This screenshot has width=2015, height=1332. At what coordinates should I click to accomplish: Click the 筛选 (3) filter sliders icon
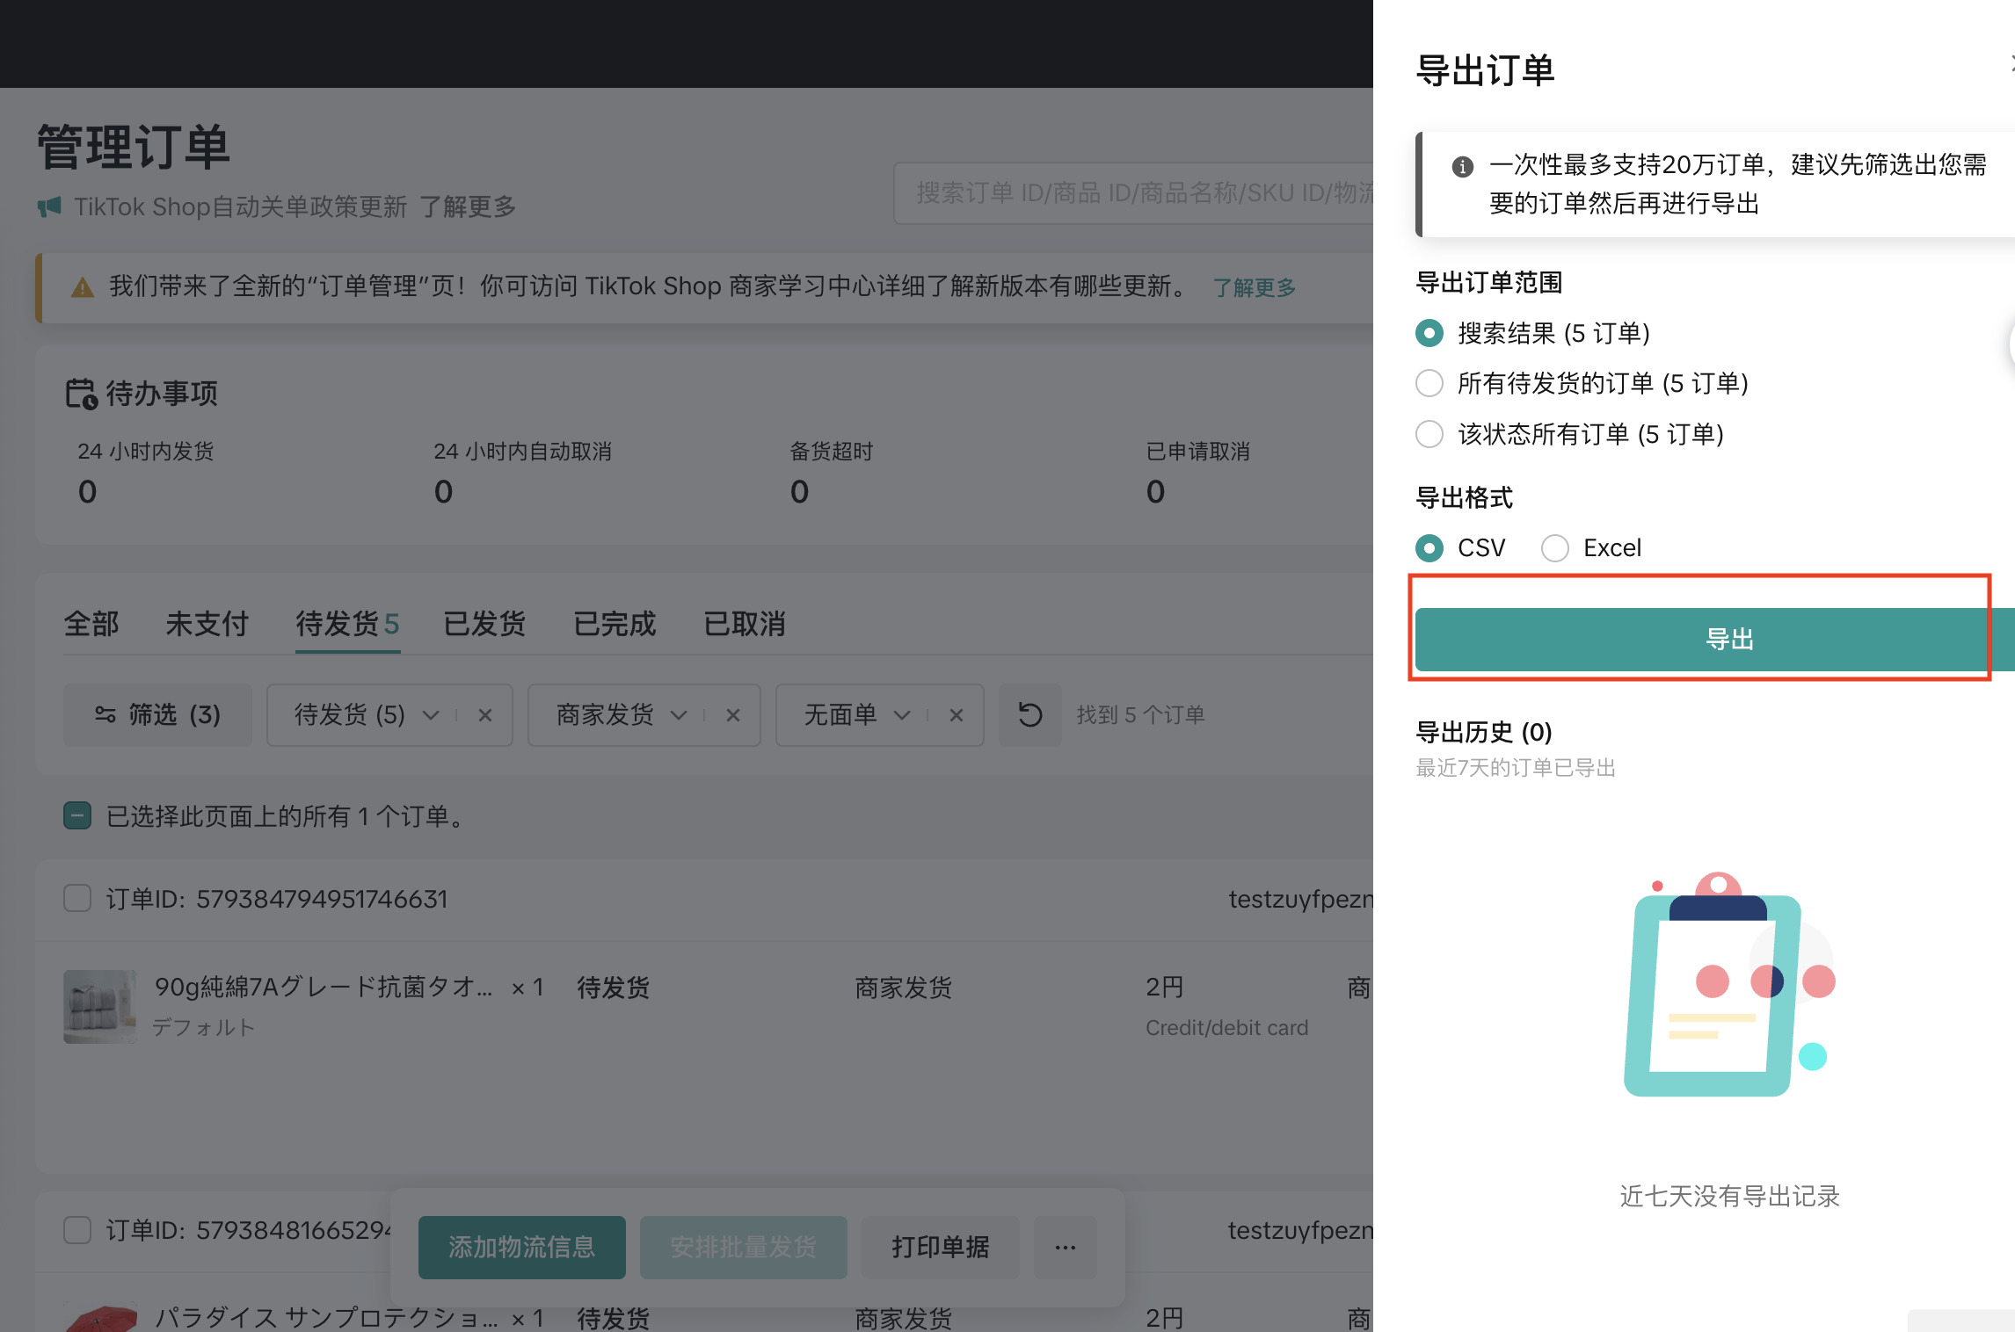point(105,714)
